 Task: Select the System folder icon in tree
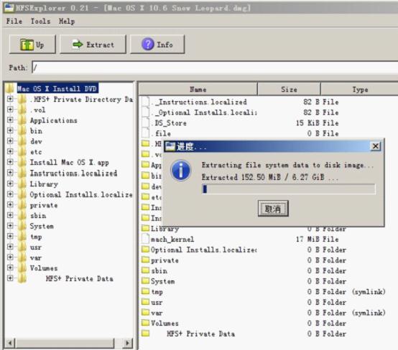pyautogui.click(x=22, y=226)
